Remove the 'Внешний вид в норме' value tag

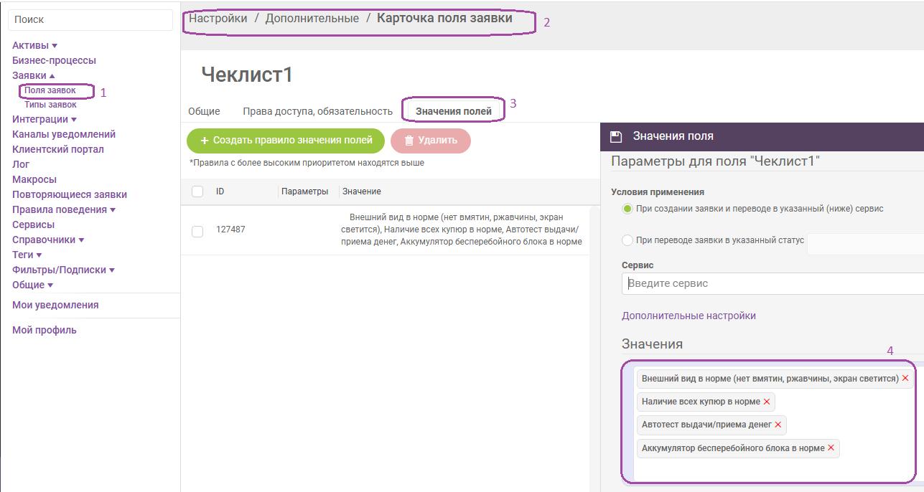(905, 378)
